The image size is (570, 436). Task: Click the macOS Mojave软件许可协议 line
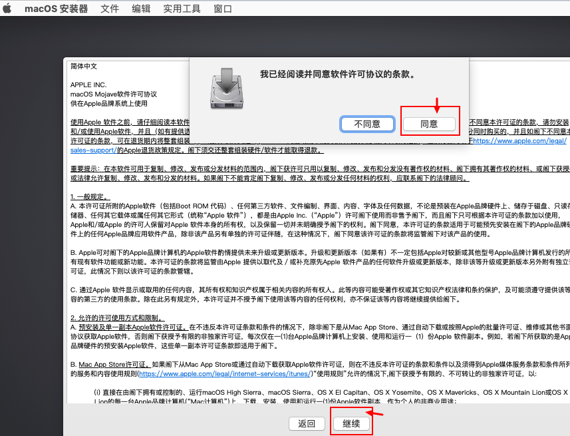[114, 95]
